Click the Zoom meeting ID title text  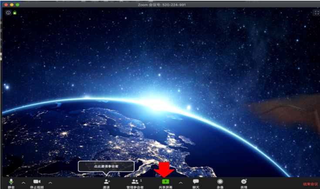pyautogui.click(x=162, y=5)
